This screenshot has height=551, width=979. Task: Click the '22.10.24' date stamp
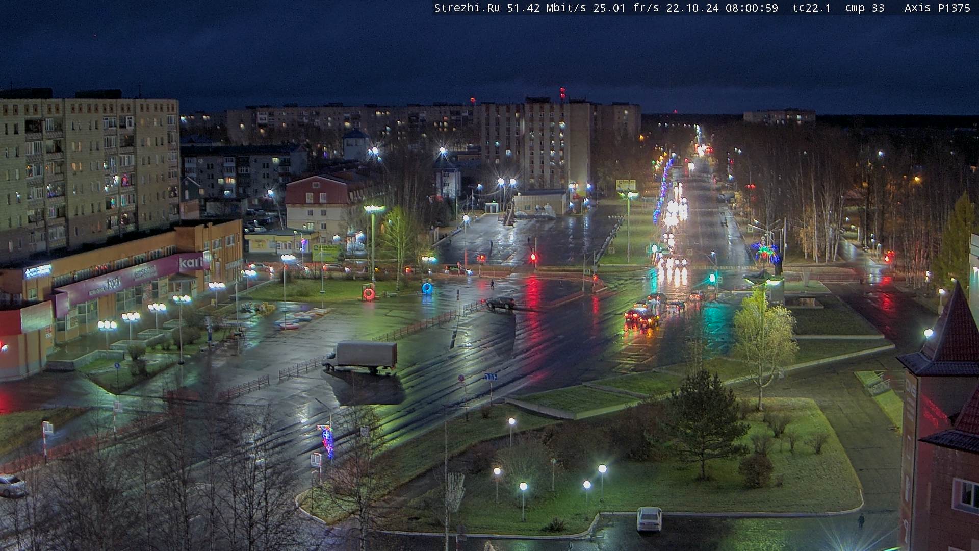click(692, 8)
